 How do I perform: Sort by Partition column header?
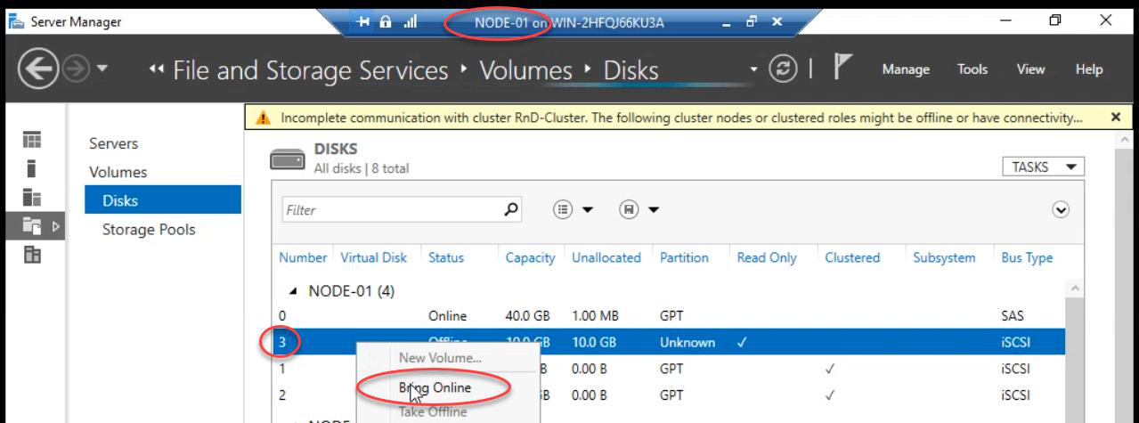point(684,257)
